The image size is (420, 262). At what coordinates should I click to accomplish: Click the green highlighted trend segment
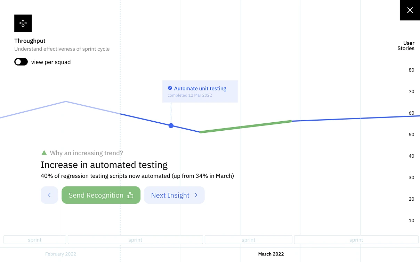[x=245, y=126]
